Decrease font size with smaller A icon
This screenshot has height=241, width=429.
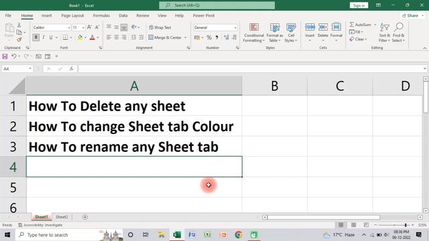(x=97, y=27)
